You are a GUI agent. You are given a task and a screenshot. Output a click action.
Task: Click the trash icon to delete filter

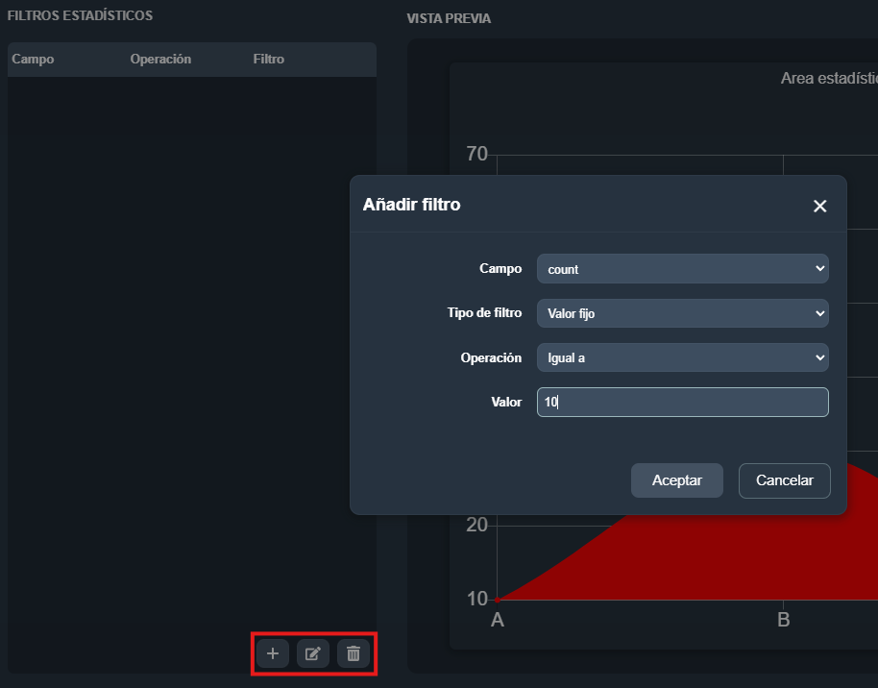coord(353,653)
